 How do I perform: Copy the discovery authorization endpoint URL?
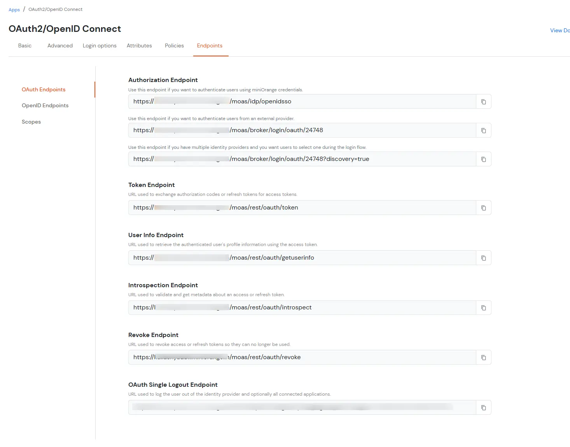tap(483, 159)
